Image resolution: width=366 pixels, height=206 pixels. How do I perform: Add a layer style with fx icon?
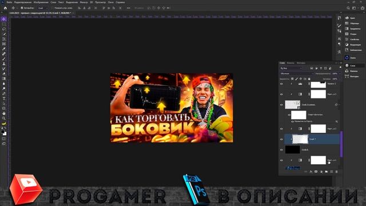(311, 172)
